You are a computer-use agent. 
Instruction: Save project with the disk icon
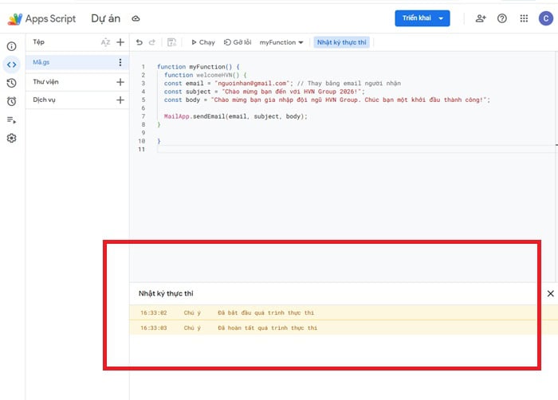pyautogui.click(x=171, y=42)
